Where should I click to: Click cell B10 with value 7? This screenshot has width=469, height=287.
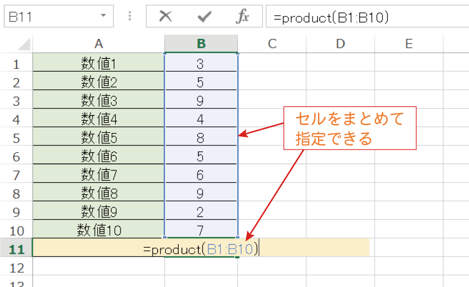point(201,230)
